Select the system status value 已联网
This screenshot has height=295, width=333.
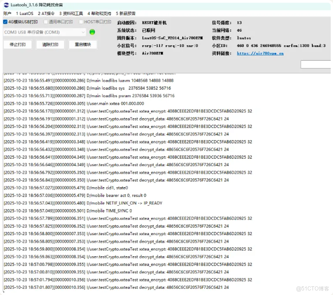tap(148, 31)
